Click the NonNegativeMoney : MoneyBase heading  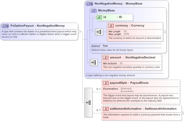click(119, 4)
